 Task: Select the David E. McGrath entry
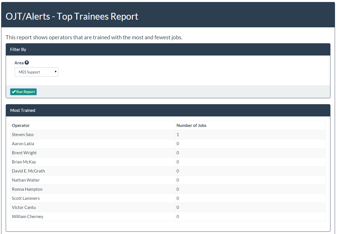click(28, 171)
